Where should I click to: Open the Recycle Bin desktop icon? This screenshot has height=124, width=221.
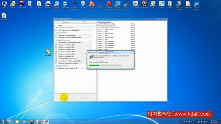pyautogui.click(x=83, y=4)
